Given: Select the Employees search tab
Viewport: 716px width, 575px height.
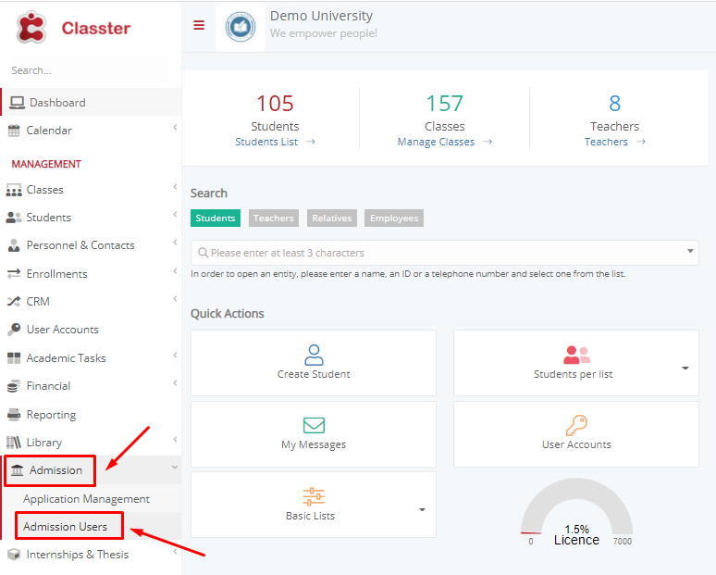Looking at the screenshot, I should click(x=394, y=218).
